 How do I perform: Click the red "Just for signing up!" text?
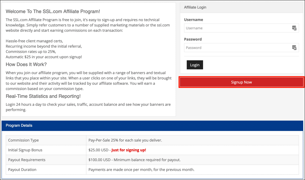[x=129, y=150]
